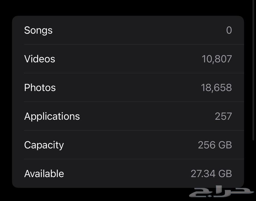Click the Applications label text

tap(52, 116)
